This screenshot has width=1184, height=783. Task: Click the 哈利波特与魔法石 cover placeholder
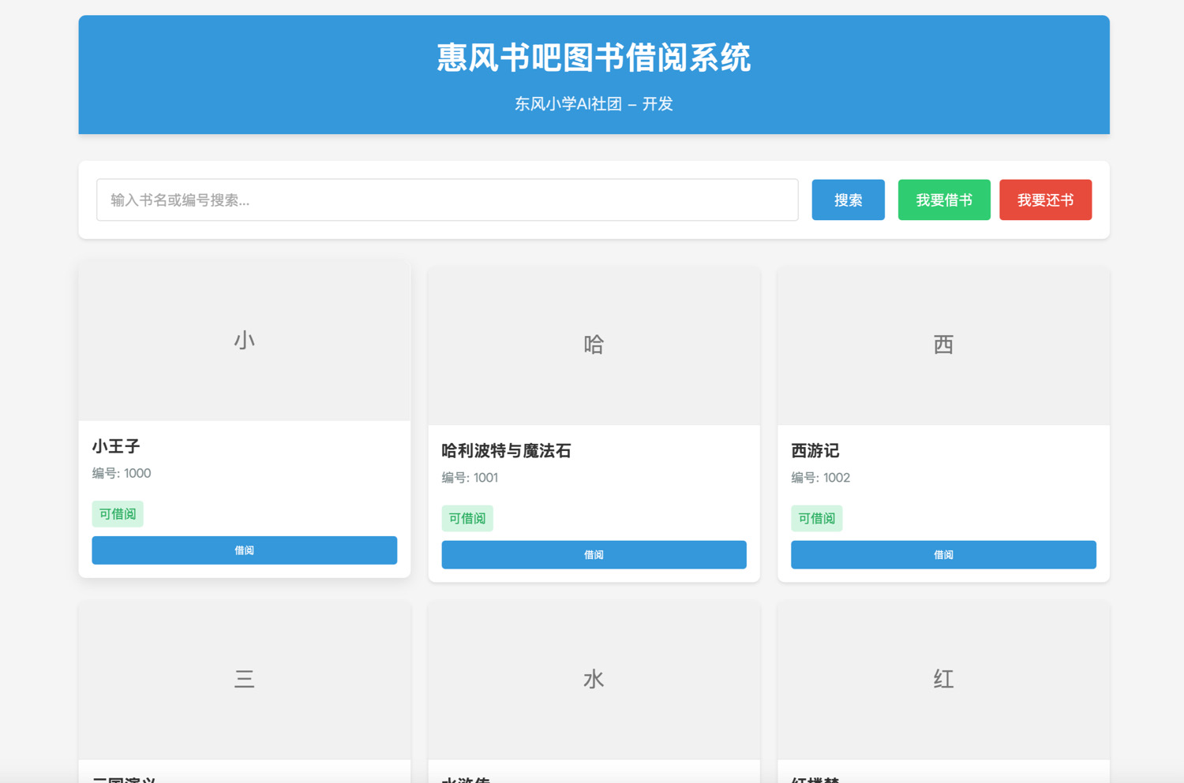click(x=594, y=344)
